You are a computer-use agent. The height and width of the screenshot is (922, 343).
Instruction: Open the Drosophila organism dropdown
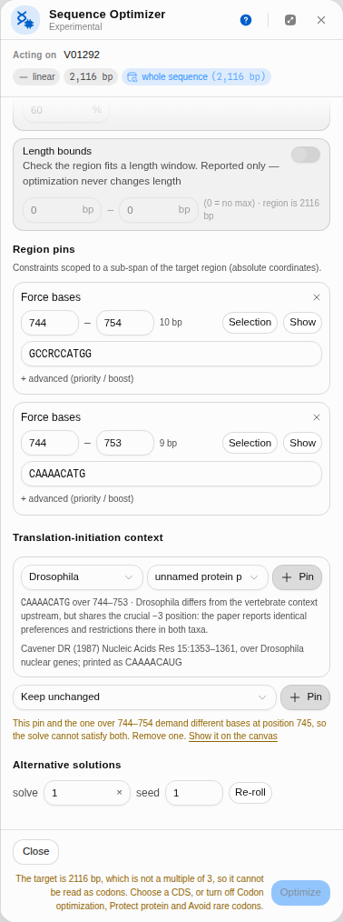tap(82, 577)
